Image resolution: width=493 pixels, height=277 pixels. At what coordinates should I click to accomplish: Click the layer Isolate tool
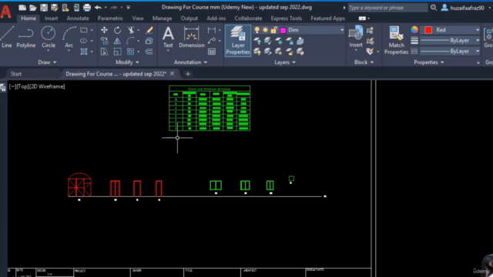267,41
